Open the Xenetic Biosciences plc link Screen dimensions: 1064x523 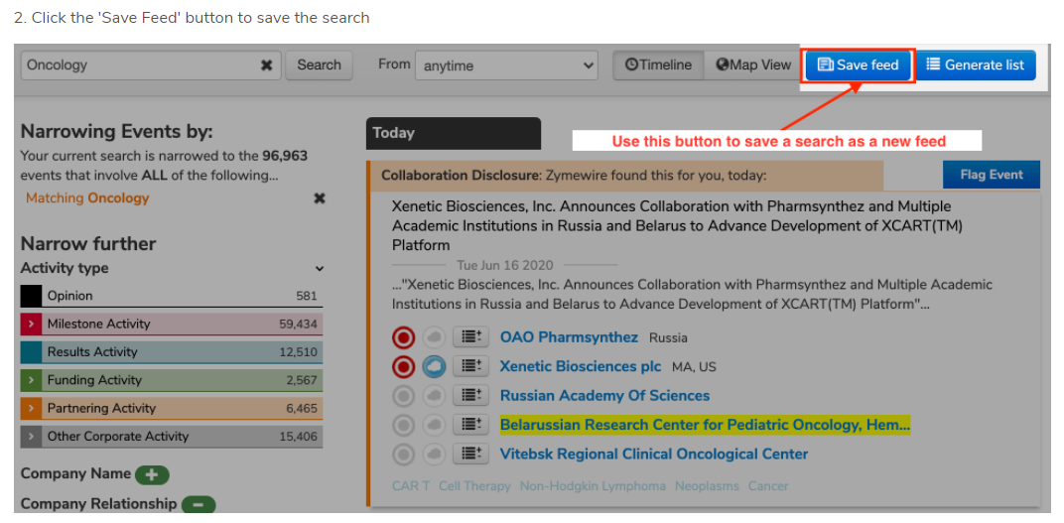(581, 366)
